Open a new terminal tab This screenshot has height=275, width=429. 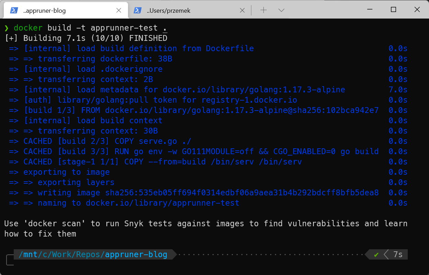pos(264,10)
